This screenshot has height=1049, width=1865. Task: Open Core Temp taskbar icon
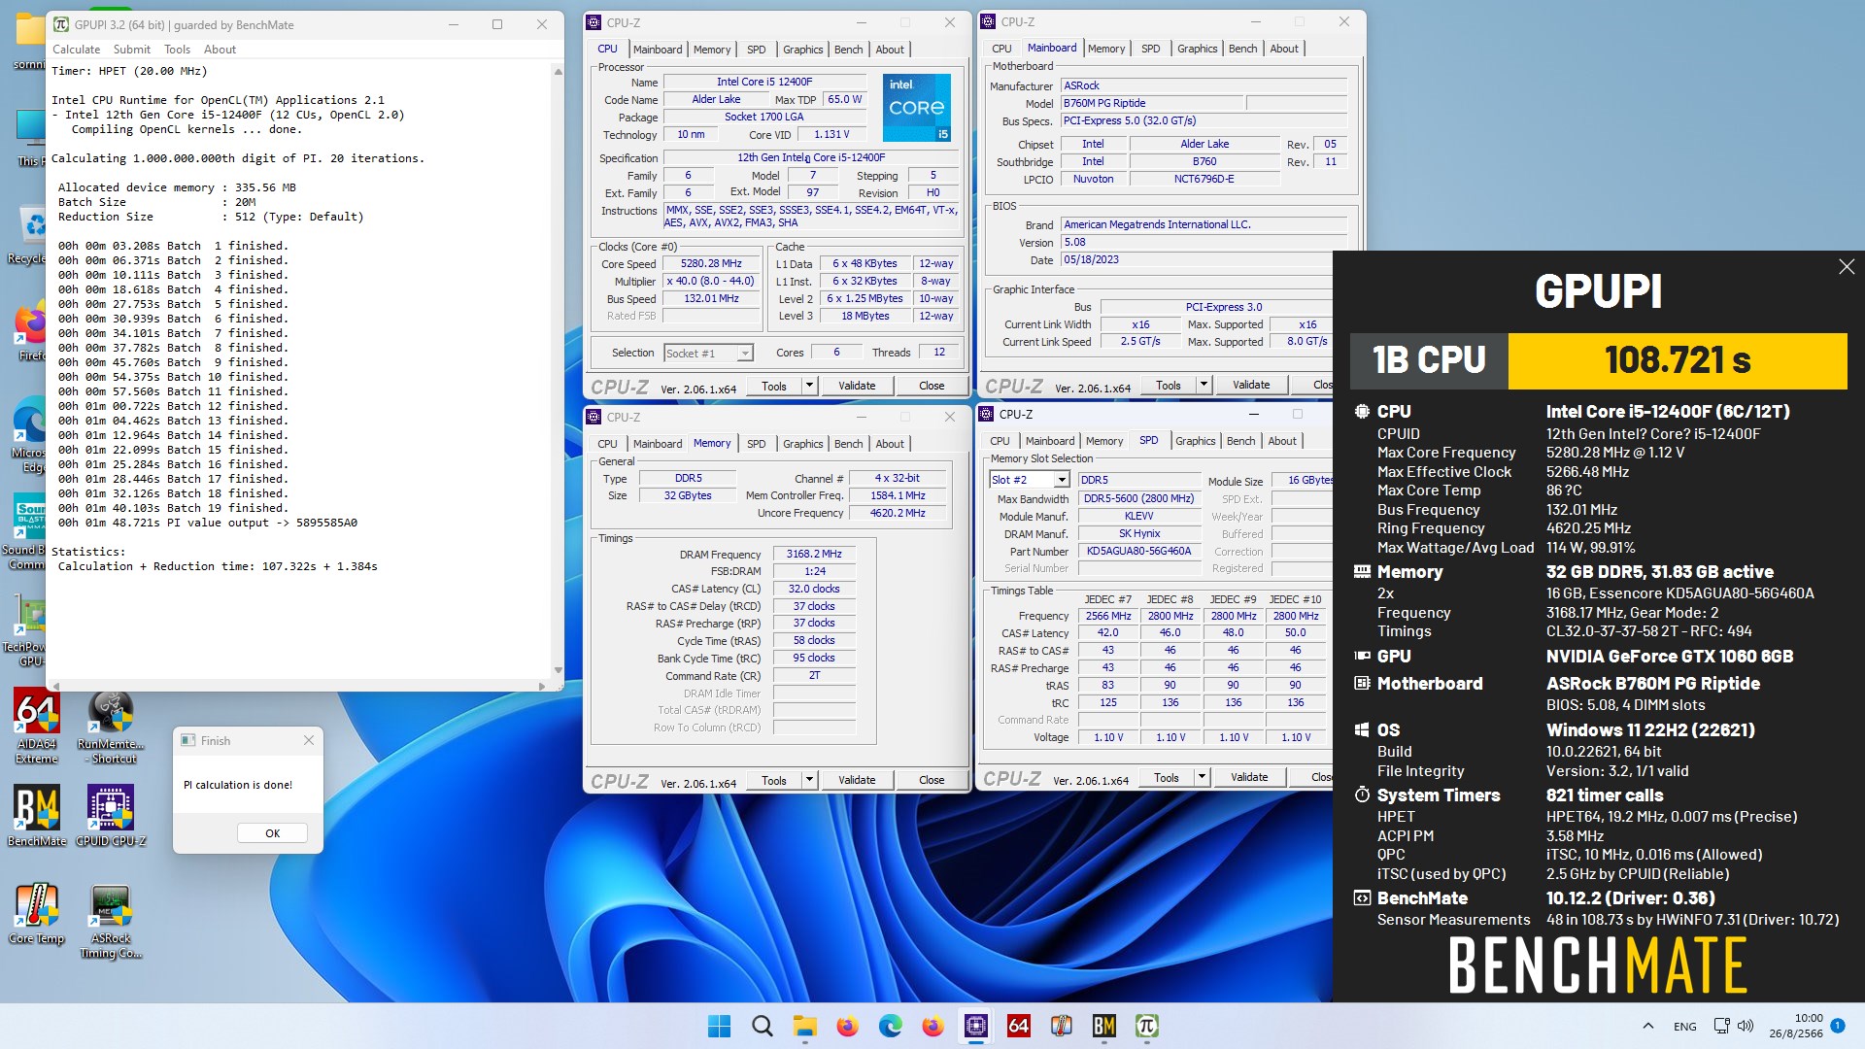coord(1061,1026)
